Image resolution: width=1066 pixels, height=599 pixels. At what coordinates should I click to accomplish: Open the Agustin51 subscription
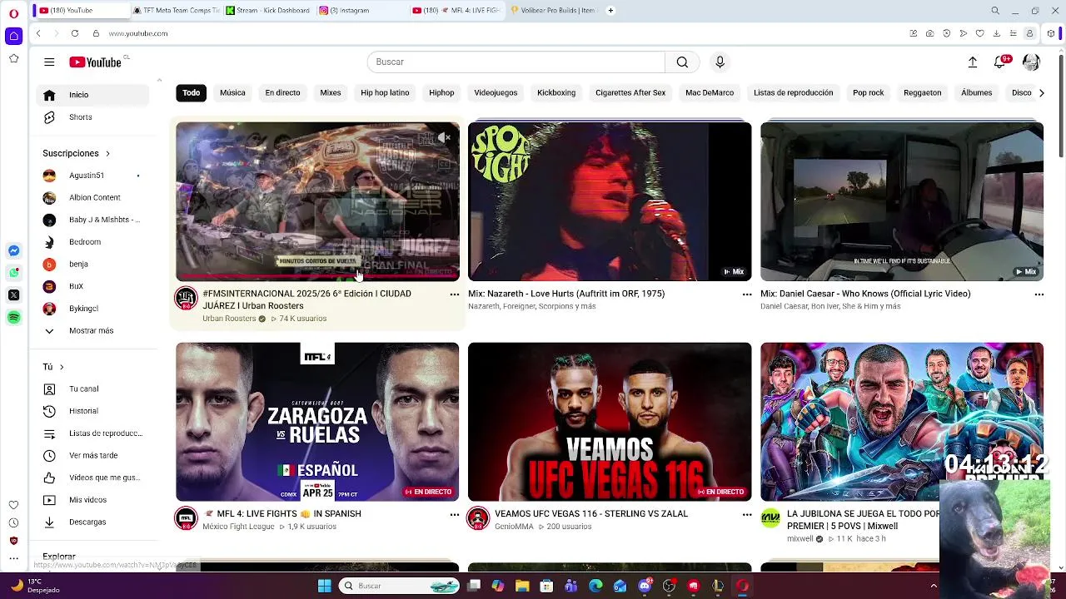(92, 176)
